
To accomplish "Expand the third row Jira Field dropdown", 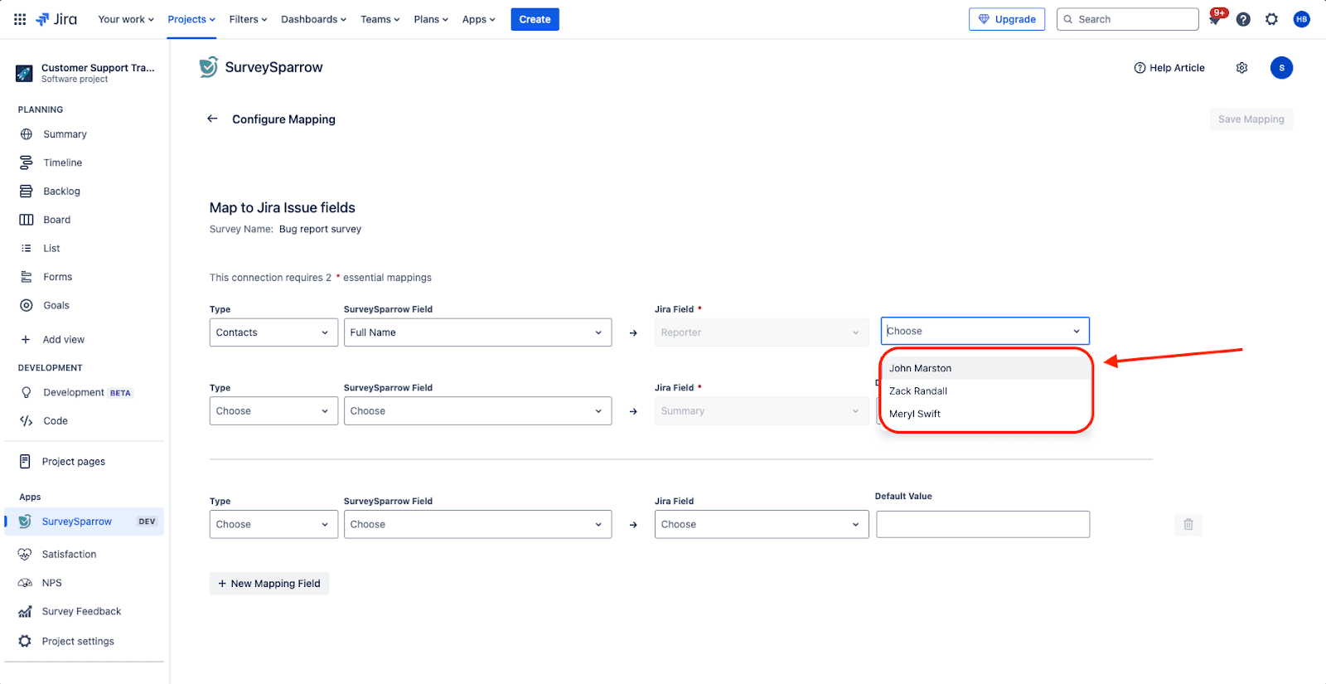I will (761, 524).
